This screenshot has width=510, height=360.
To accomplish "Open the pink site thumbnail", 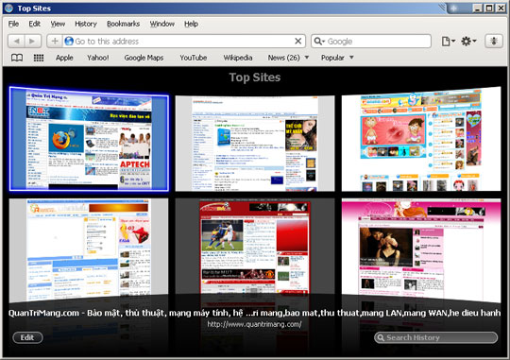I will (421, 250).
